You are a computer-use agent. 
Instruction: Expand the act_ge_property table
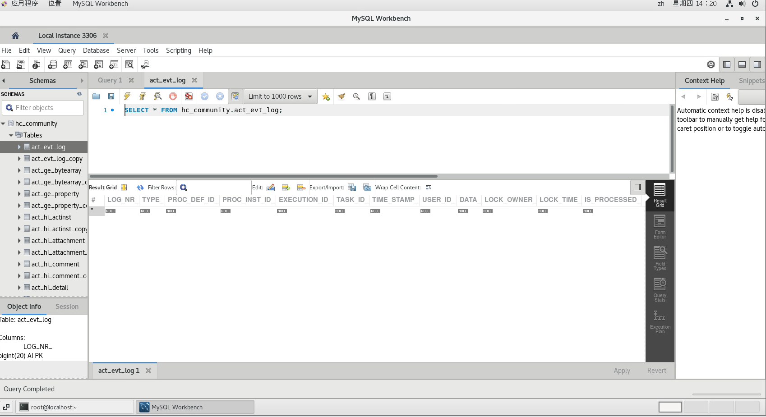(x=19, y=193)
